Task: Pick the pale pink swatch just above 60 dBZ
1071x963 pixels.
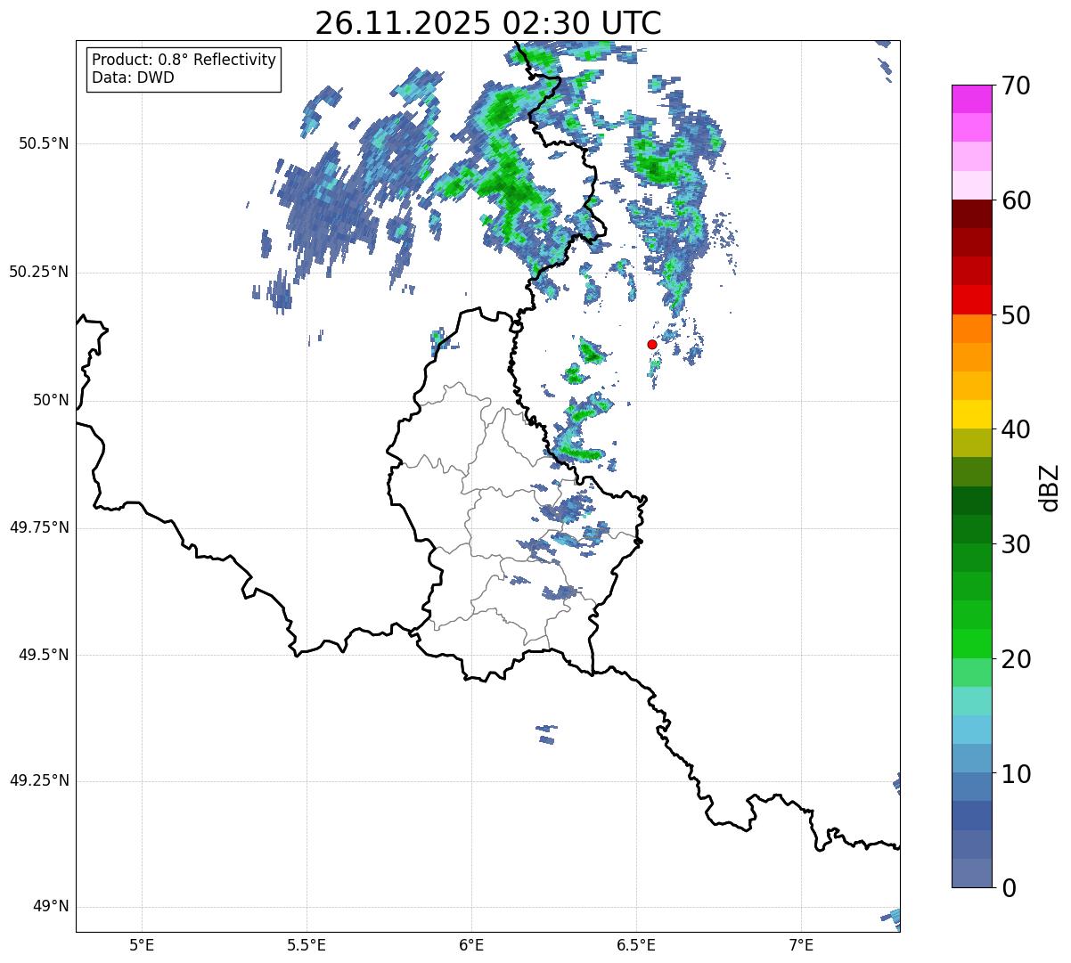Action: pyautogui.click(x=971, y=185)
